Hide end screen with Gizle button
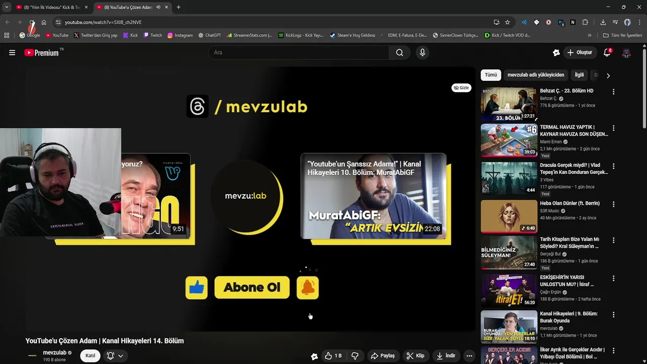The width and height of the screenshot is (647, 364). (x=461, y=88)
